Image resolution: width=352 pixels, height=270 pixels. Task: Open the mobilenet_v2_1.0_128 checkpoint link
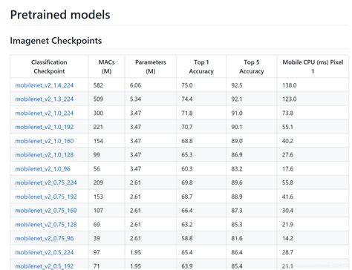pos(45,155)
